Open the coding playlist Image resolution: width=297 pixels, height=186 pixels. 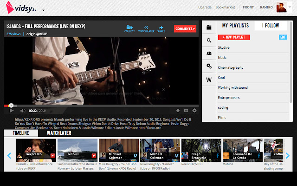coord(253,107)
